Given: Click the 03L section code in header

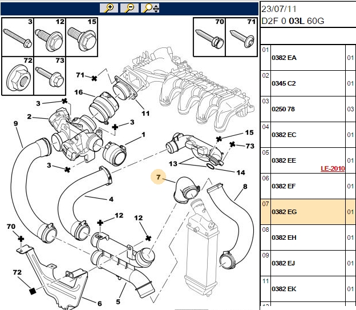Looking at the screenshot, I should click(297, 21).
